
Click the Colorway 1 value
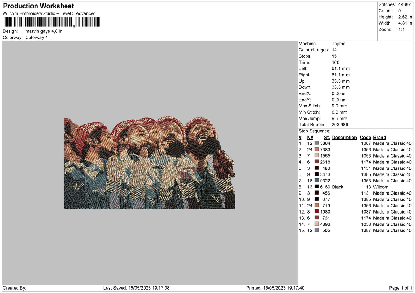(37, 37)
